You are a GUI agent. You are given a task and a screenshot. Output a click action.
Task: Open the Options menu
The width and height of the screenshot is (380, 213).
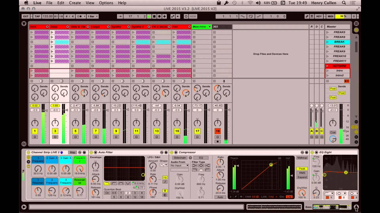tap(106, 3)
